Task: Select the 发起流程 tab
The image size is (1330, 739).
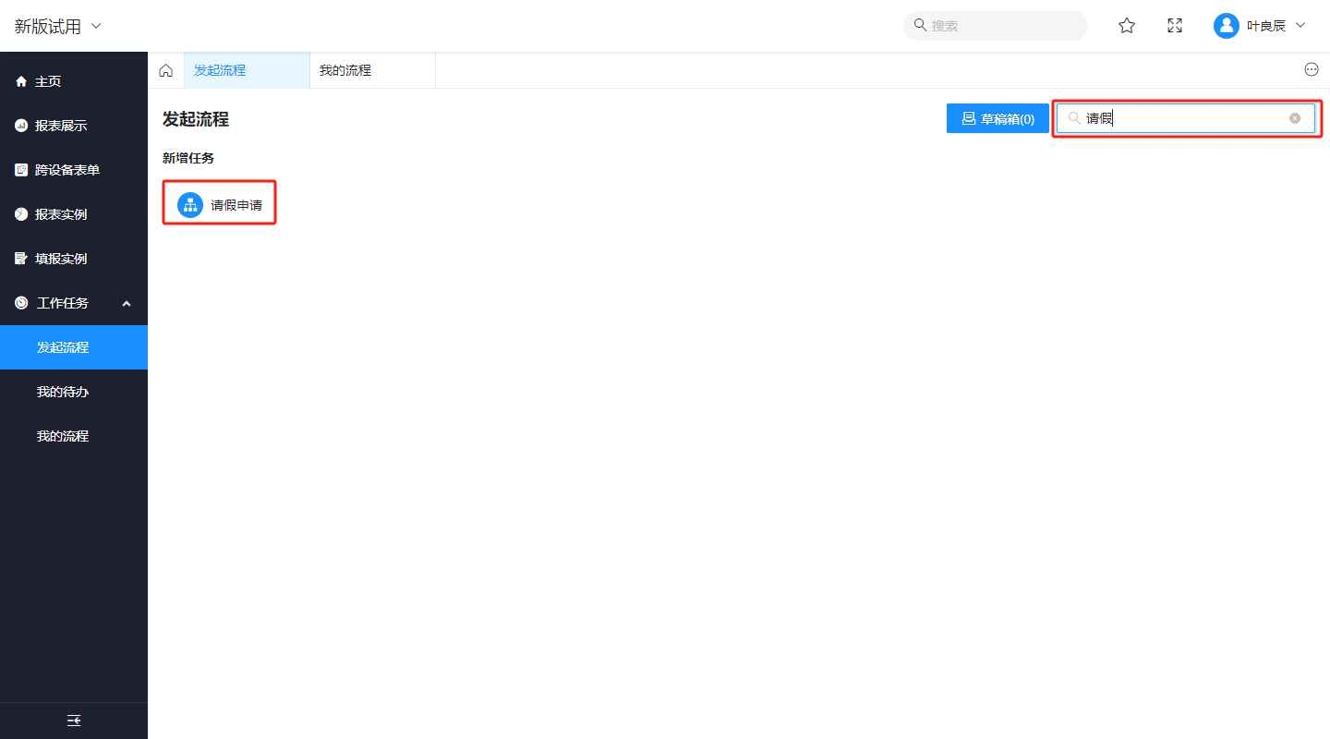Action: 220,70
